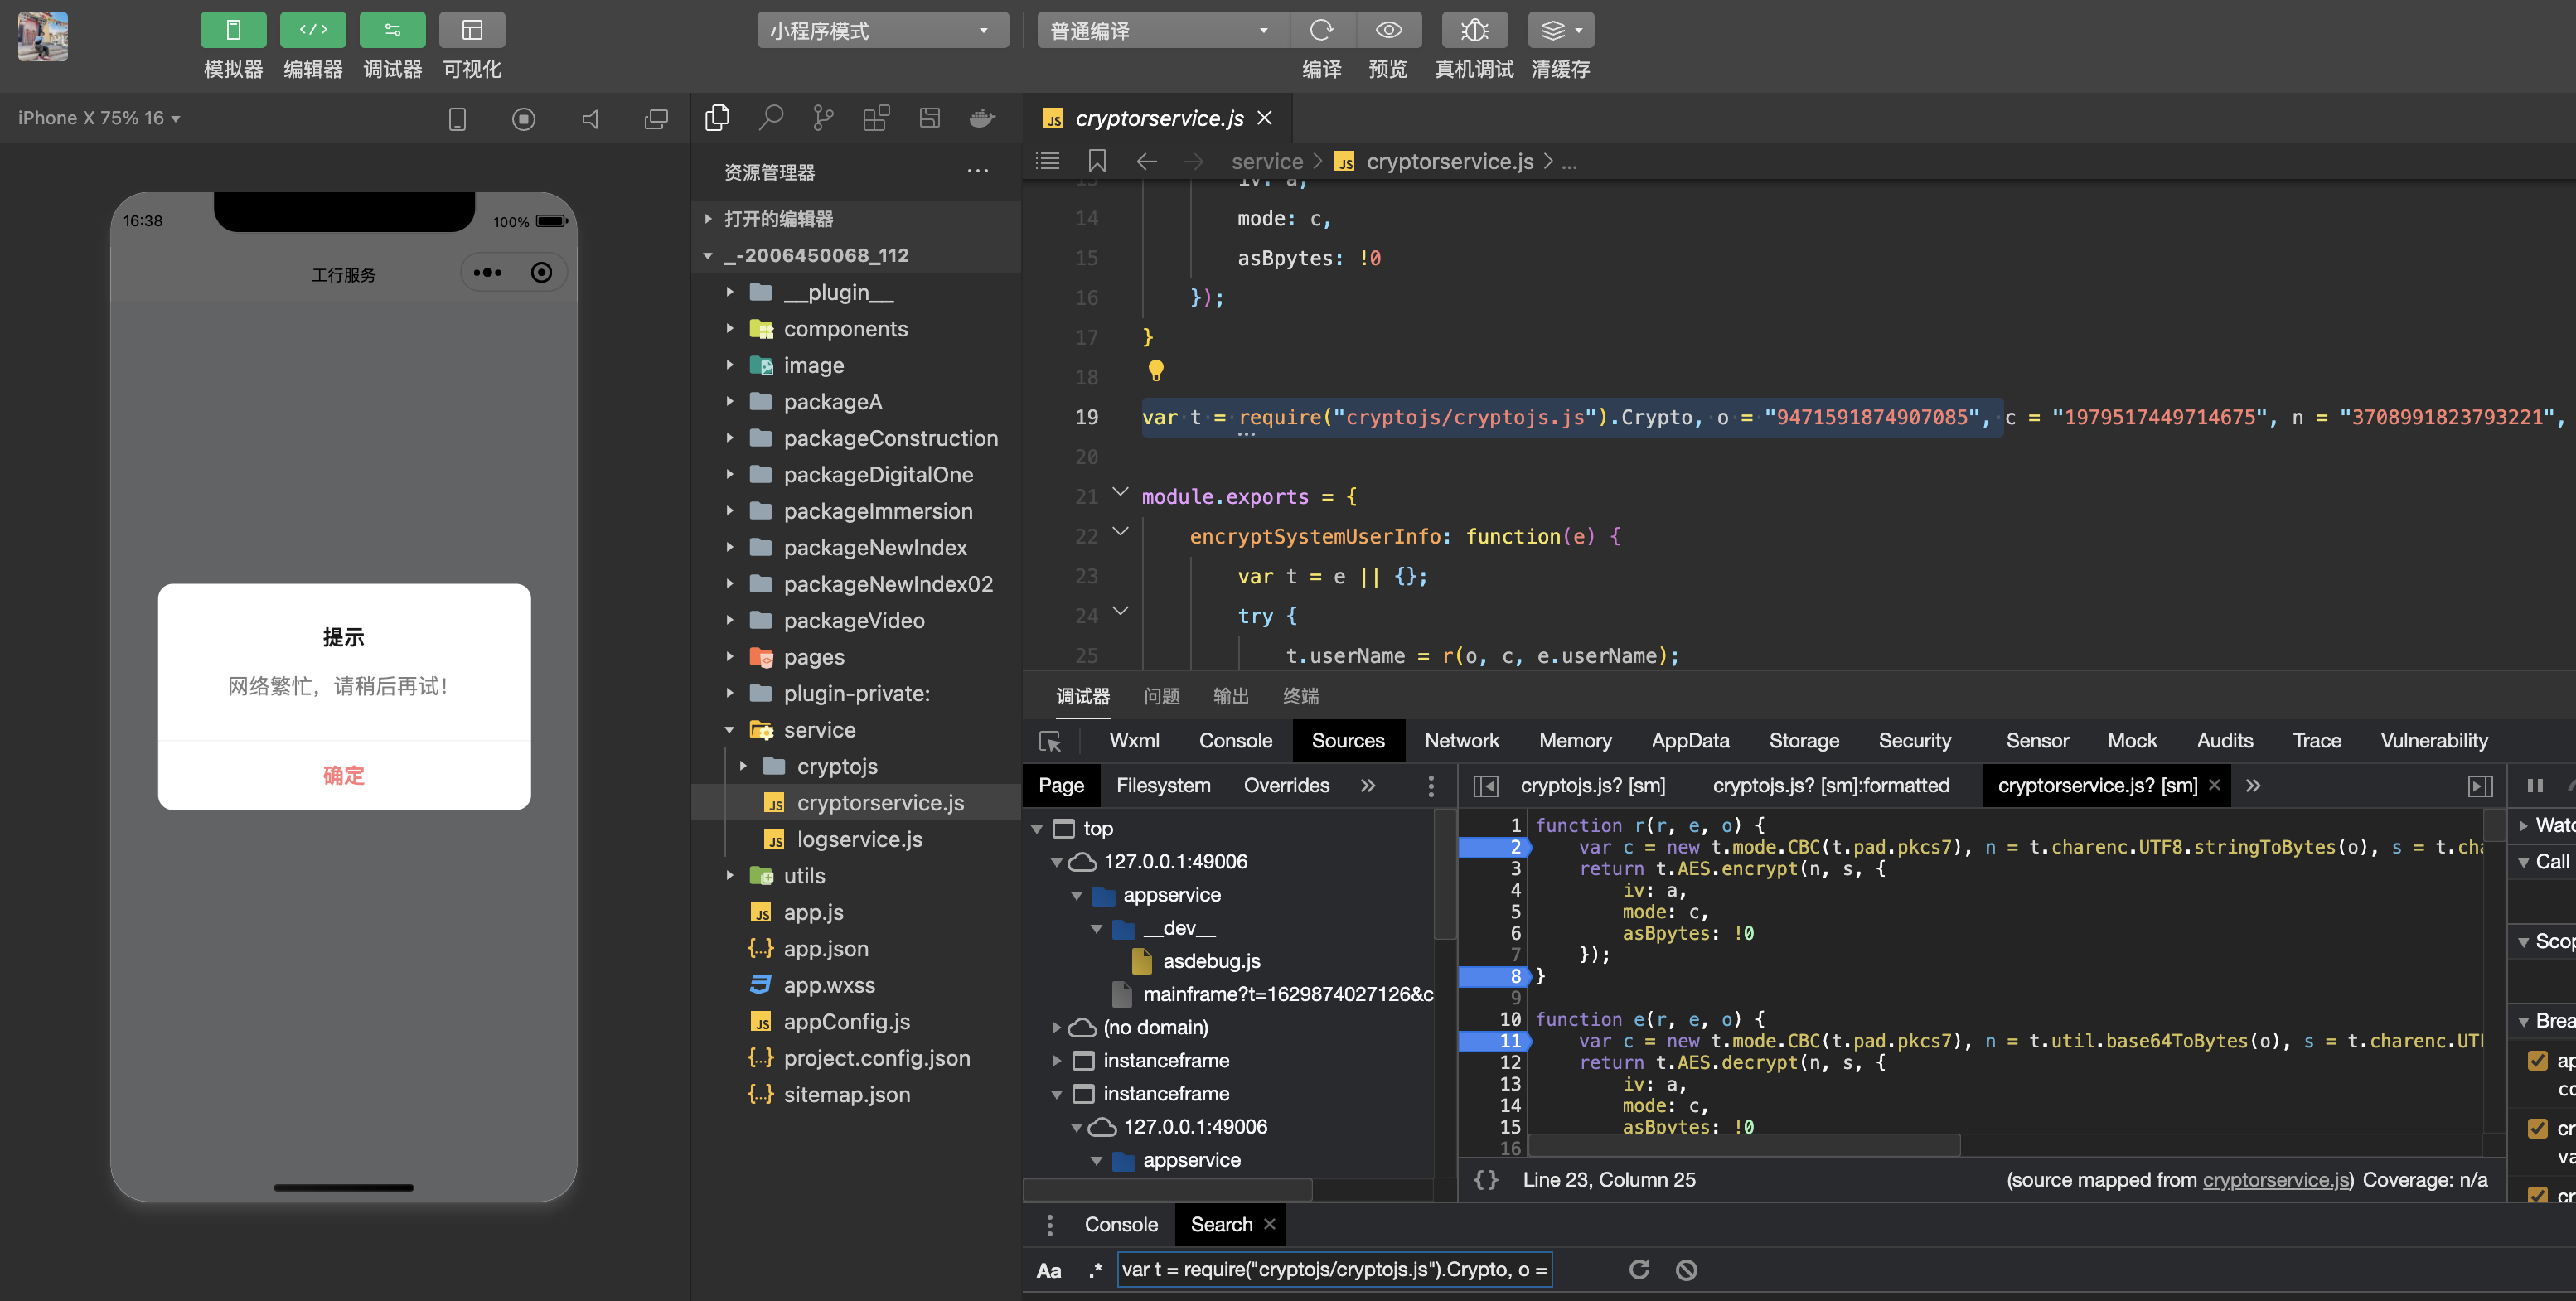Click the preview eye icon
This screenshot has height=1301, width=2576.
(x=1388, y=30)
